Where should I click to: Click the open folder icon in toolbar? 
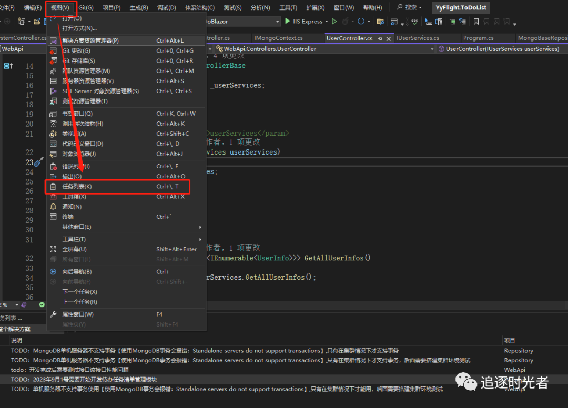click(37, 22)
